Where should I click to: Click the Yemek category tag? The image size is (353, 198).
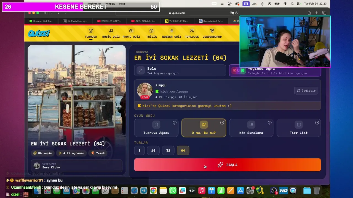tap(98, 153)
